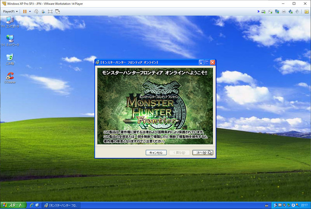
Task: Click the blue double-arrow devices expander
Action: point(258,12)
